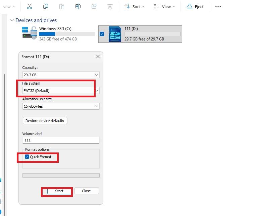
Task: Click the Paste clipboard icon
Action: point(61,6)
